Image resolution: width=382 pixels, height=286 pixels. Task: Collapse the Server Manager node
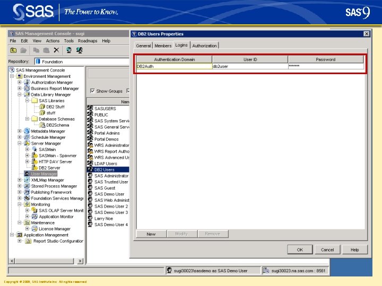point(20,143)
